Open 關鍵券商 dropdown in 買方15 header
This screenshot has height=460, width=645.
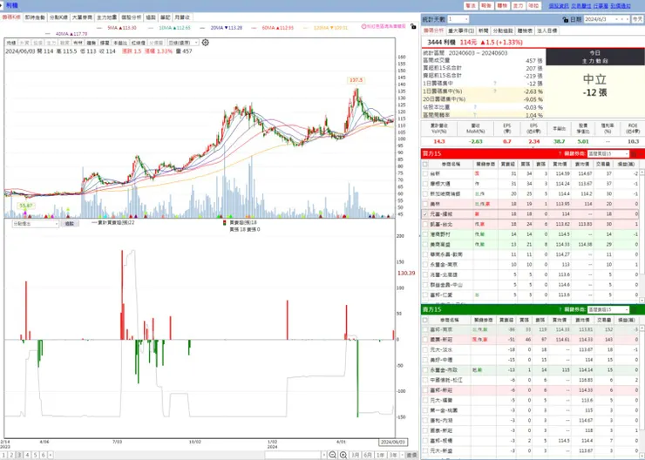tap(608, 153)
